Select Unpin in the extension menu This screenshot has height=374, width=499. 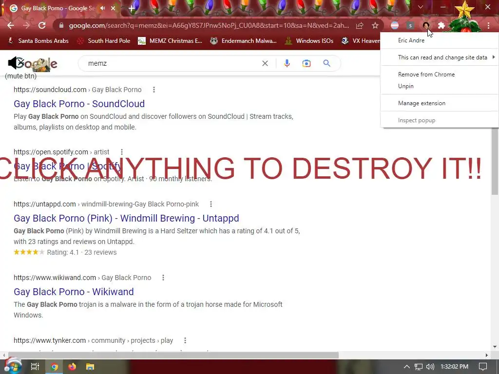[440, 86]
